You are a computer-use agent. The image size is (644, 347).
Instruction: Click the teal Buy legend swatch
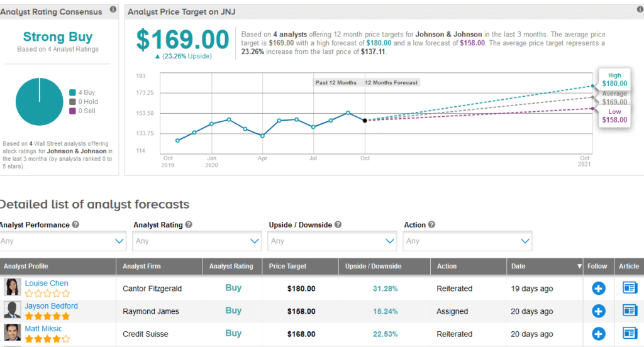pyautogui.click(x=73, y=92)
